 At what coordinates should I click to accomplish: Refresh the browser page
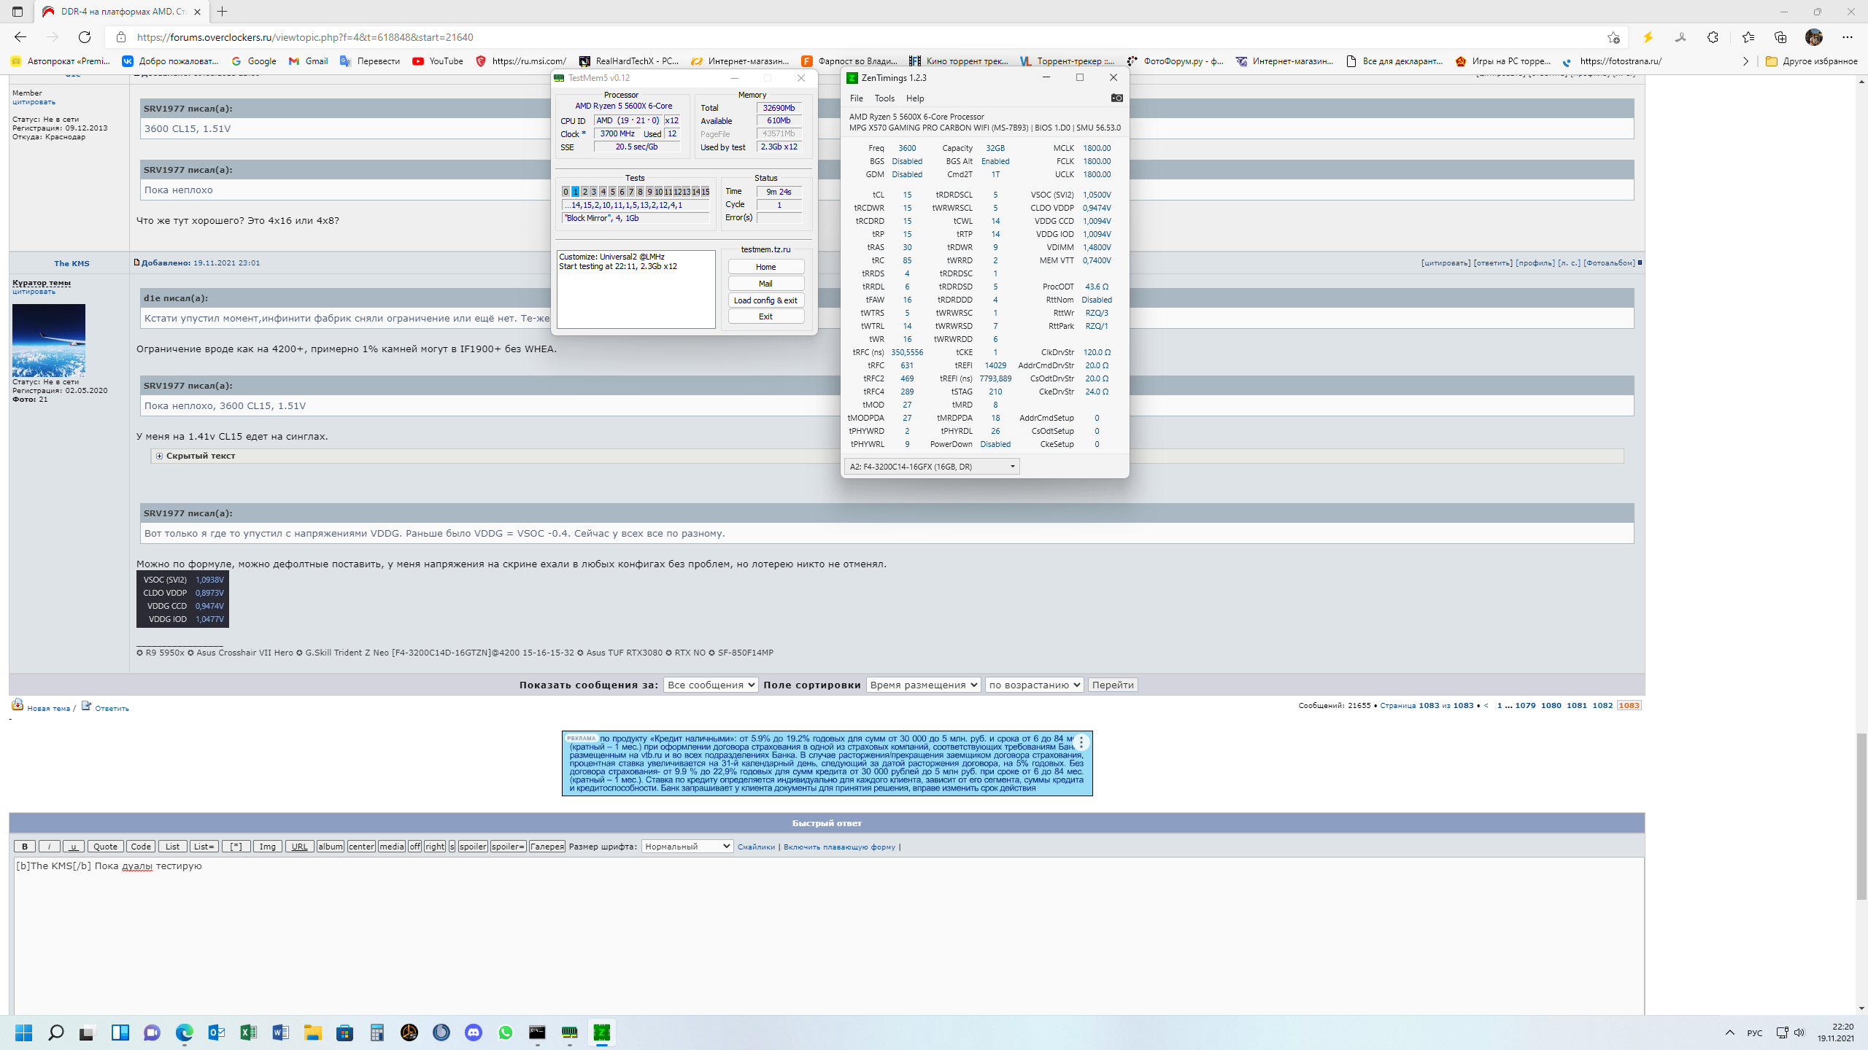click(85, 37)
